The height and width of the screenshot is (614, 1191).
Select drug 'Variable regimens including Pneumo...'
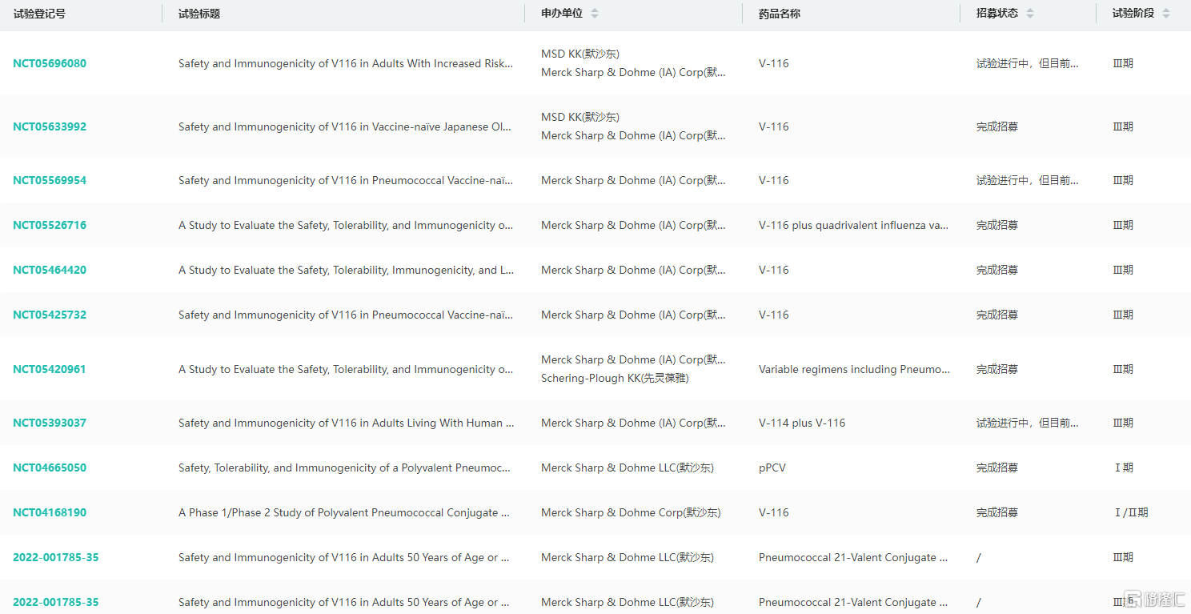[855, 369]
